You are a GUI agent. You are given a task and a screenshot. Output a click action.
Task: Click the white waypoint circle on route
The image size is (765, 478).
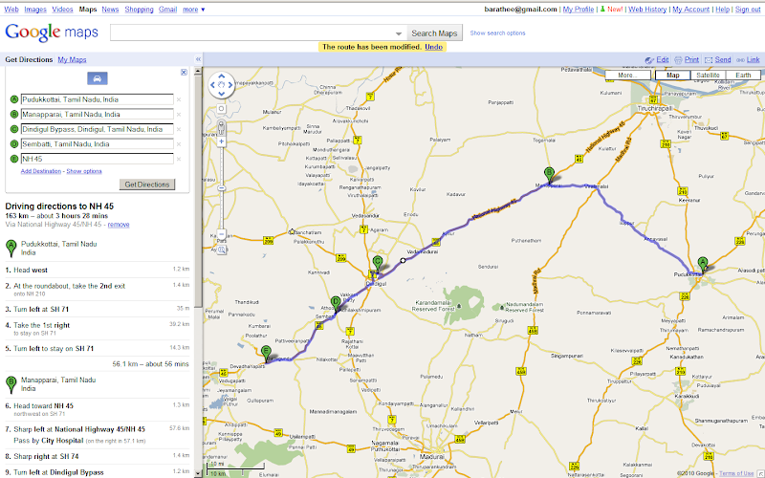403,260
